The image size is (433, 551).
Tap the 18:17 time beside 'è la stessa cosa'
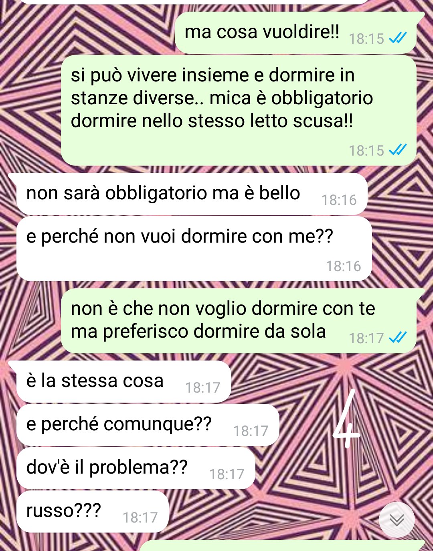[x=202, y=387]
